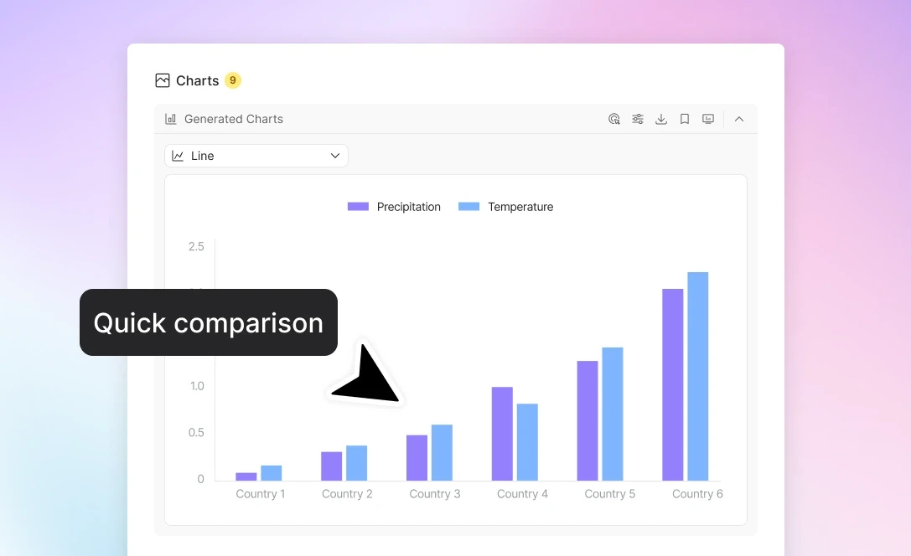Click the Generated Charts panel title

(234, 119)
